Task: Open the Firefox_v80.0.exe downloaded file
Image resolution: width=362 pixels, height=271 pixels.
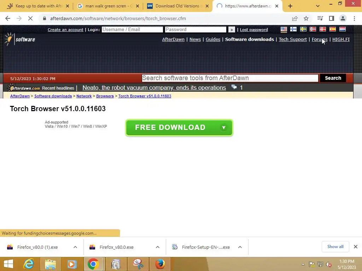Action: pyautogui.click(x=116, y=247)
